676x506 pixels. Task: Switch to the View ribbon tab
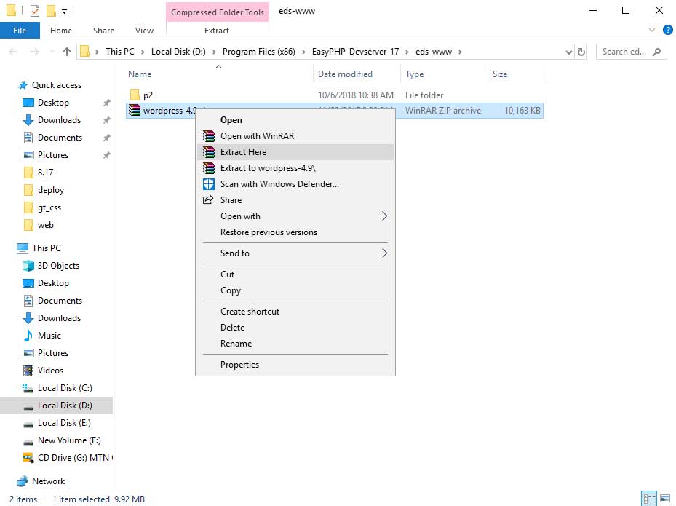click(x=144, y=31)
